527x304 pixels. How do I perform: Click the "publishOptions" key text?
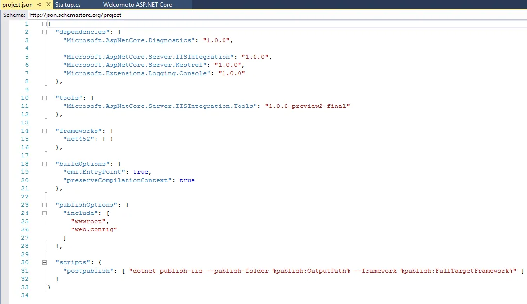click(x=86, y=205)
